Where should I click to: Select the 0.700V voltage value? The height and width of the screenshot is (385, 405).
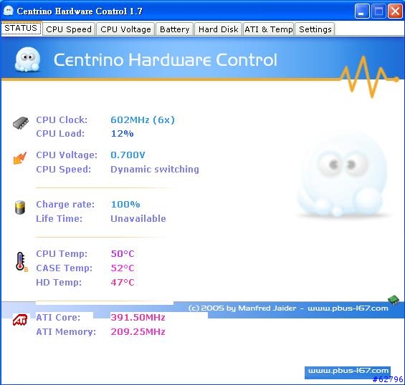tap(128, 155)
